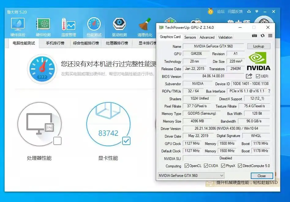Click the GPU field value GM206

point(196,54)
